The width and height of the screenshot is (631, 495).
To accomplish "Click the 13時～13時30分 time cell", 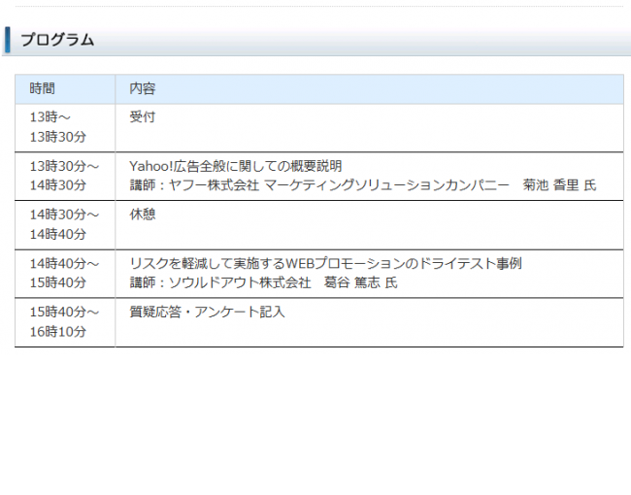I will click(x=65, y=127).
